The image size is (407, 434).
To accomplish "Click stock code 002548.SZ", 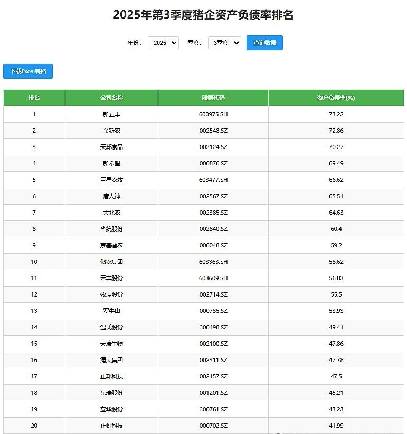I will [213, 131].
